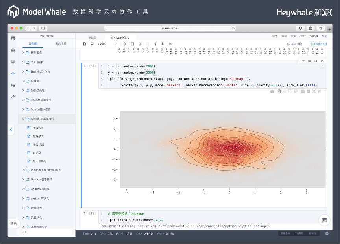The image size is (340, 244).
Task: Click the second icon in left sidebar rail
Action: [x=13, y=50]
